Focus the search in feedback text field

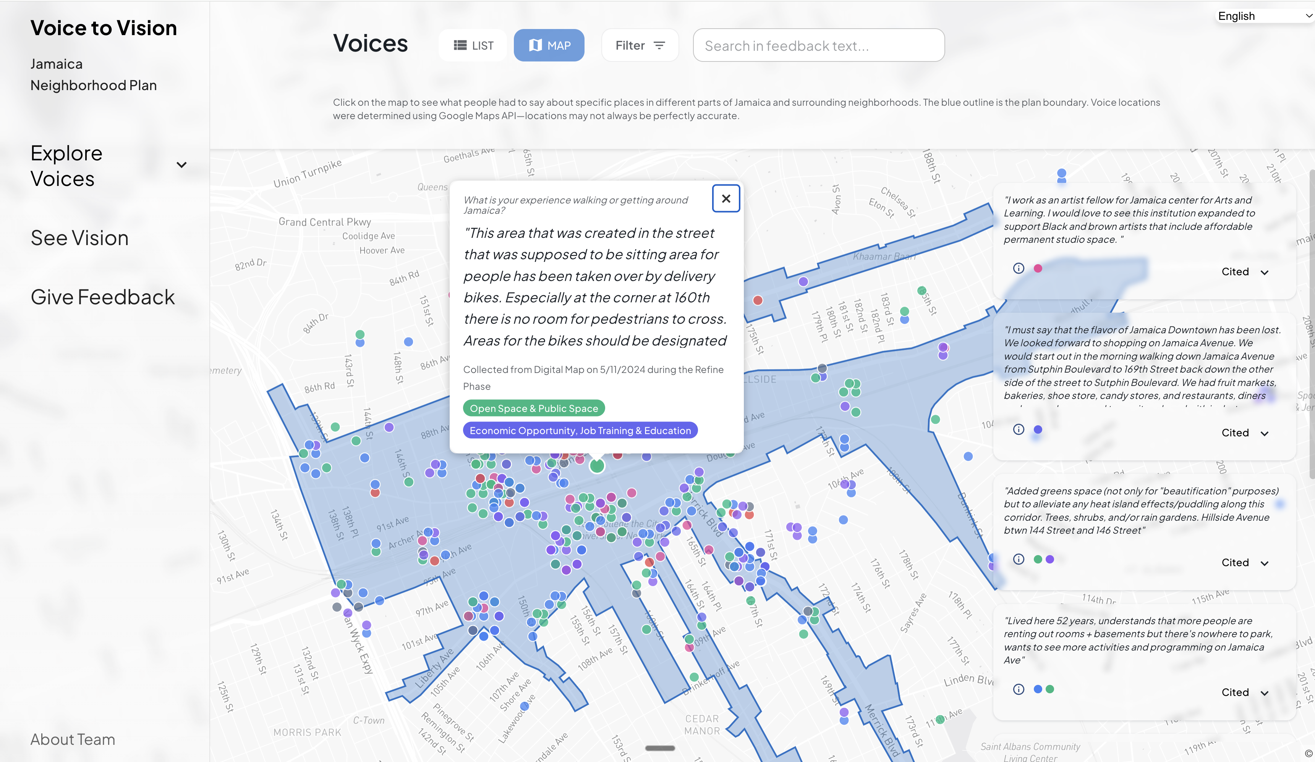coord(818,45)
